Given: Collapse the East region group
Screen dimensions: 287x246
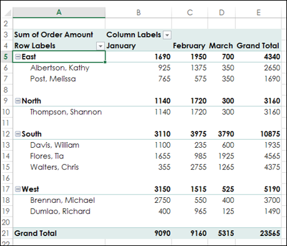Looking at the screenshot, I should coord(18,56).
